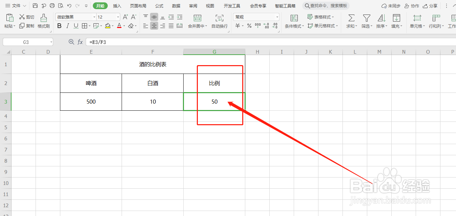Click the Merge and Center (合并居中) icon

coord(197,20)
